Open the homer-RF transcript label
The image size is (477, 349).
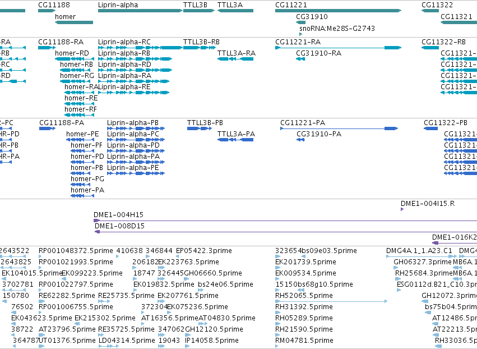click(x=81, y=109)
